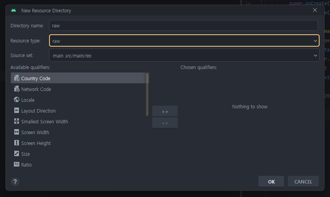
Task: Select the Ratio qualifier list item
Action: (x=78, y=165)
